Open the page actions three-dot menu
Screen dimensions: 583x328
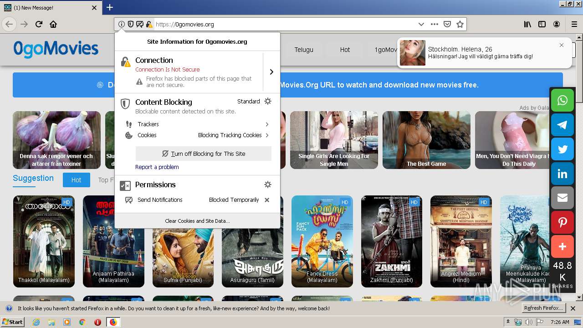coord(435,24)
